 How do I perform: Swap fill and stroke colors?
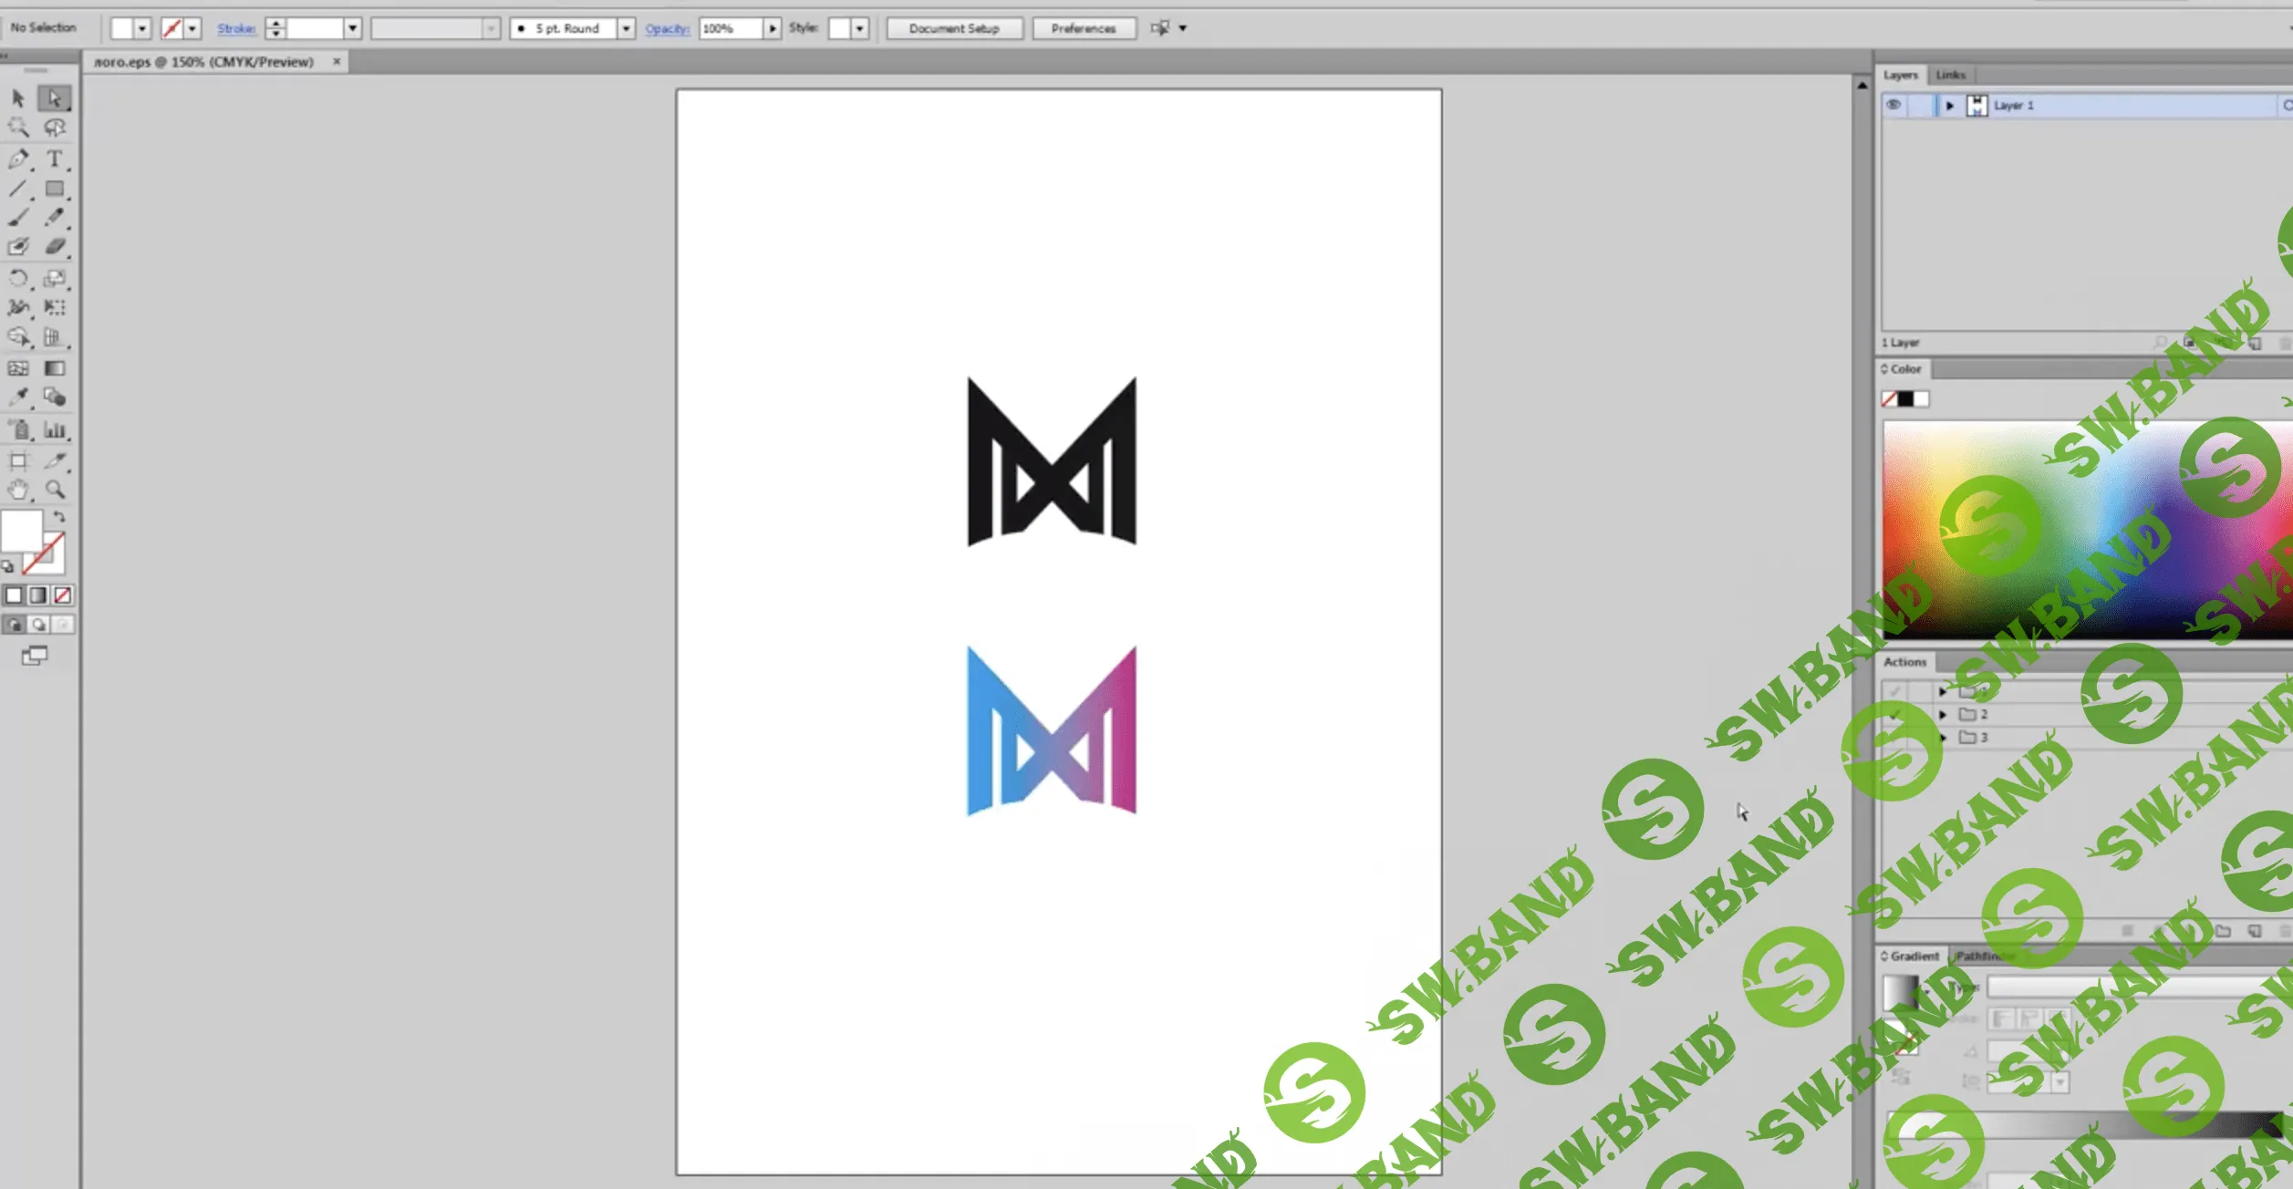coord(59,517)
